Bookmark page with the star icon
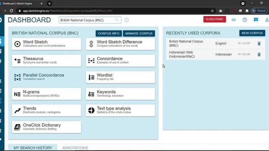 212,11
